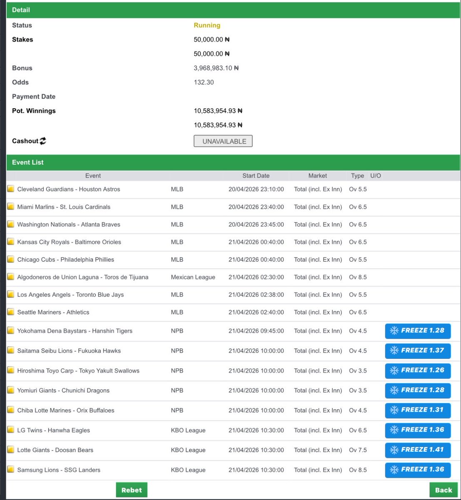Screen dimensions: 461x500
Task: Refresh cashout using the arrows icon
Action: click(43, 141)
